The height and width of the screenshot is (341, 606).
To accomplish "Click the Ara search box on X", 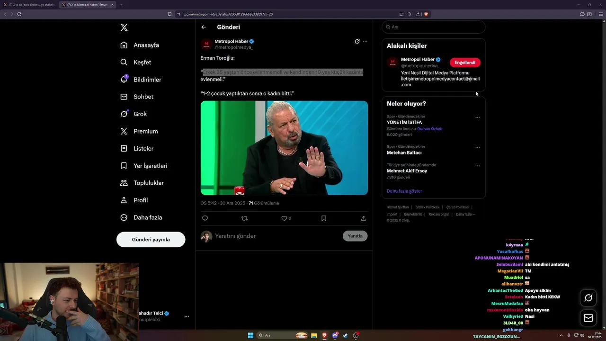I will pos(434,27).
